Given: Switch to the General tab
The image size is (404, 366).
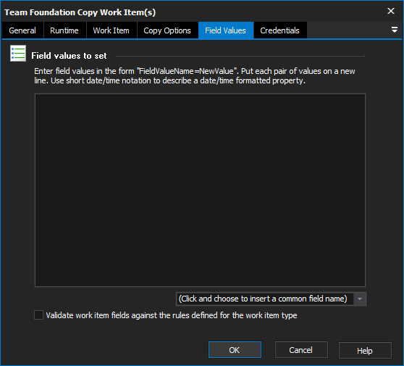Looking at the screenshot, I should pyautogui.click(x=22, y=30).
